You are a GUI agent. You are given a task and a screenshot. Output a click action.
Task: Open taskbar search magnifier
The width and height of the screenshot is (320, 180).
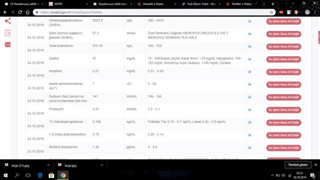tap(17, 175)
